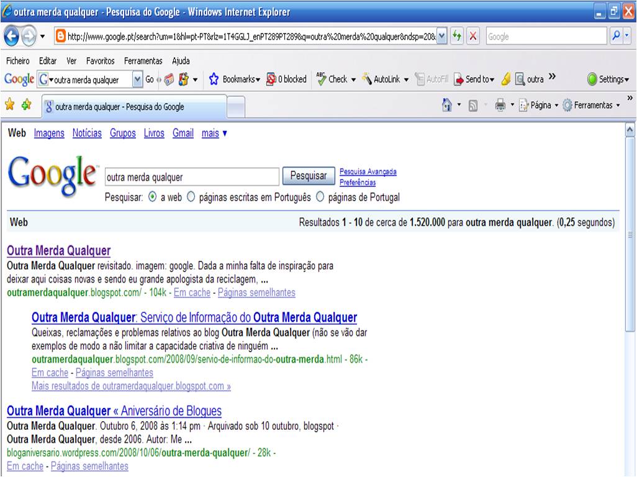The height and width of the screenshot is (477, 637).
Task: Click the AutoLink wand icon
Action: 366,79
